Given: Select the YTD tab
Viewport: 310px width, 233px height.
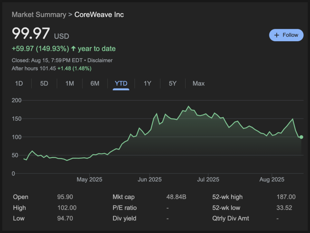Looking at the screenshot, I should pos(121,83).
